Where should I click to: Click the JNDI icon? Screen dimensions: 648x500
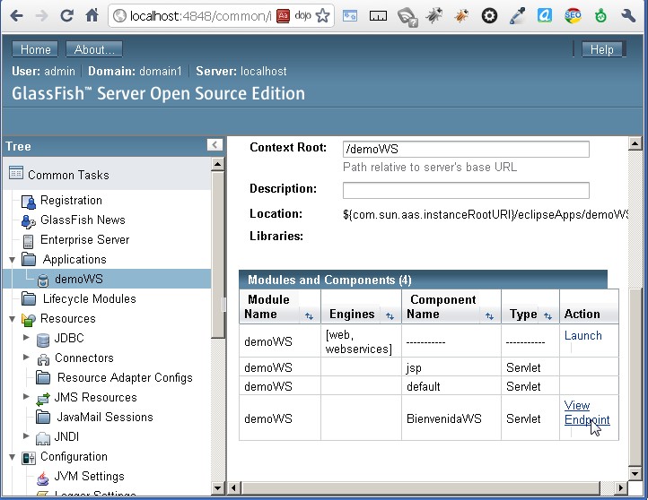(x=43, y=438)
